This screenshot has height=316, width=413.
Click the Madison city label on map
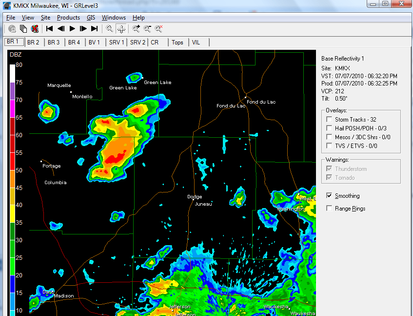pyautogui.click(x=64, y=296)
